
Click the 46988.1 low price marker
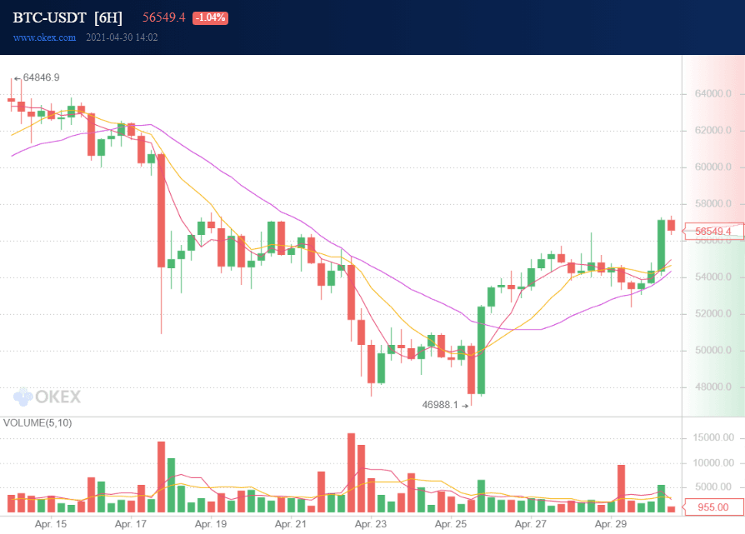441,405
